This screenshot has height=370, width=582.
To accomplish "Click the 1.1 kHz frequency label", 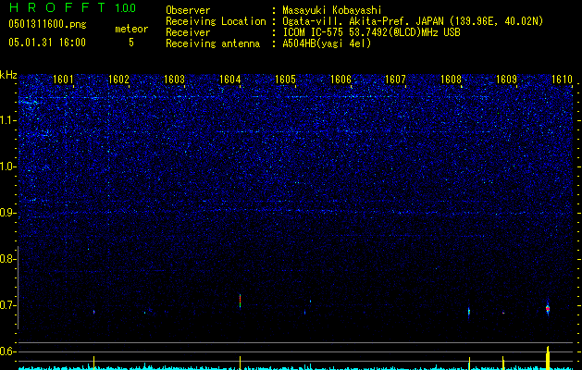I will (x=8, y=120).
